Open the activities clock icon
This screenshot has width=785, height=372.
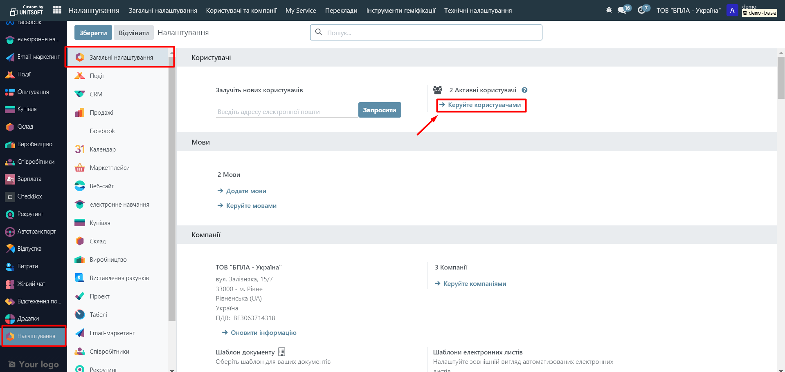641,10
